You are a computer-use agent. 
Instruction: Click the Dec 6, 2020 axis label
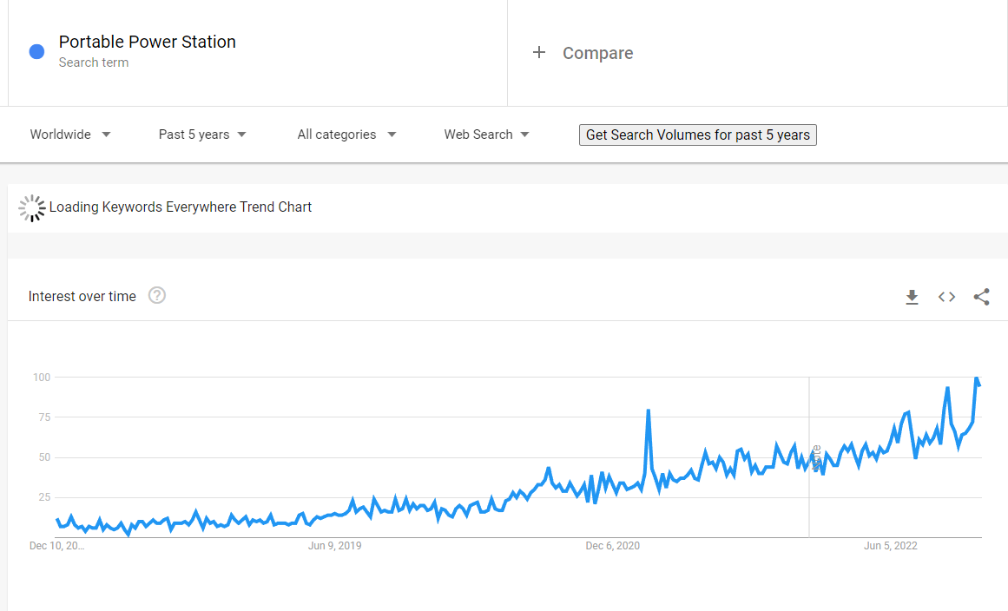[612, 546]
